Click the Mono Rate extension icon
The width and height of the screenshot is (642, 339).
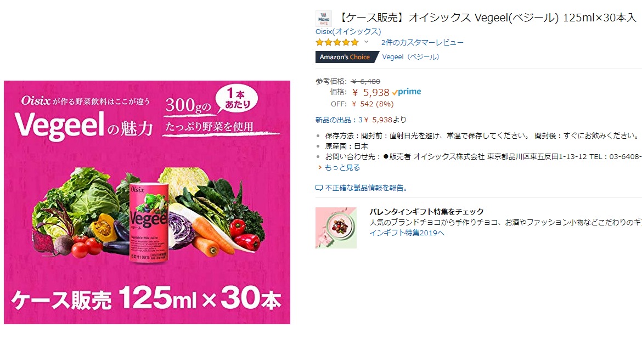tap(323, 19)
